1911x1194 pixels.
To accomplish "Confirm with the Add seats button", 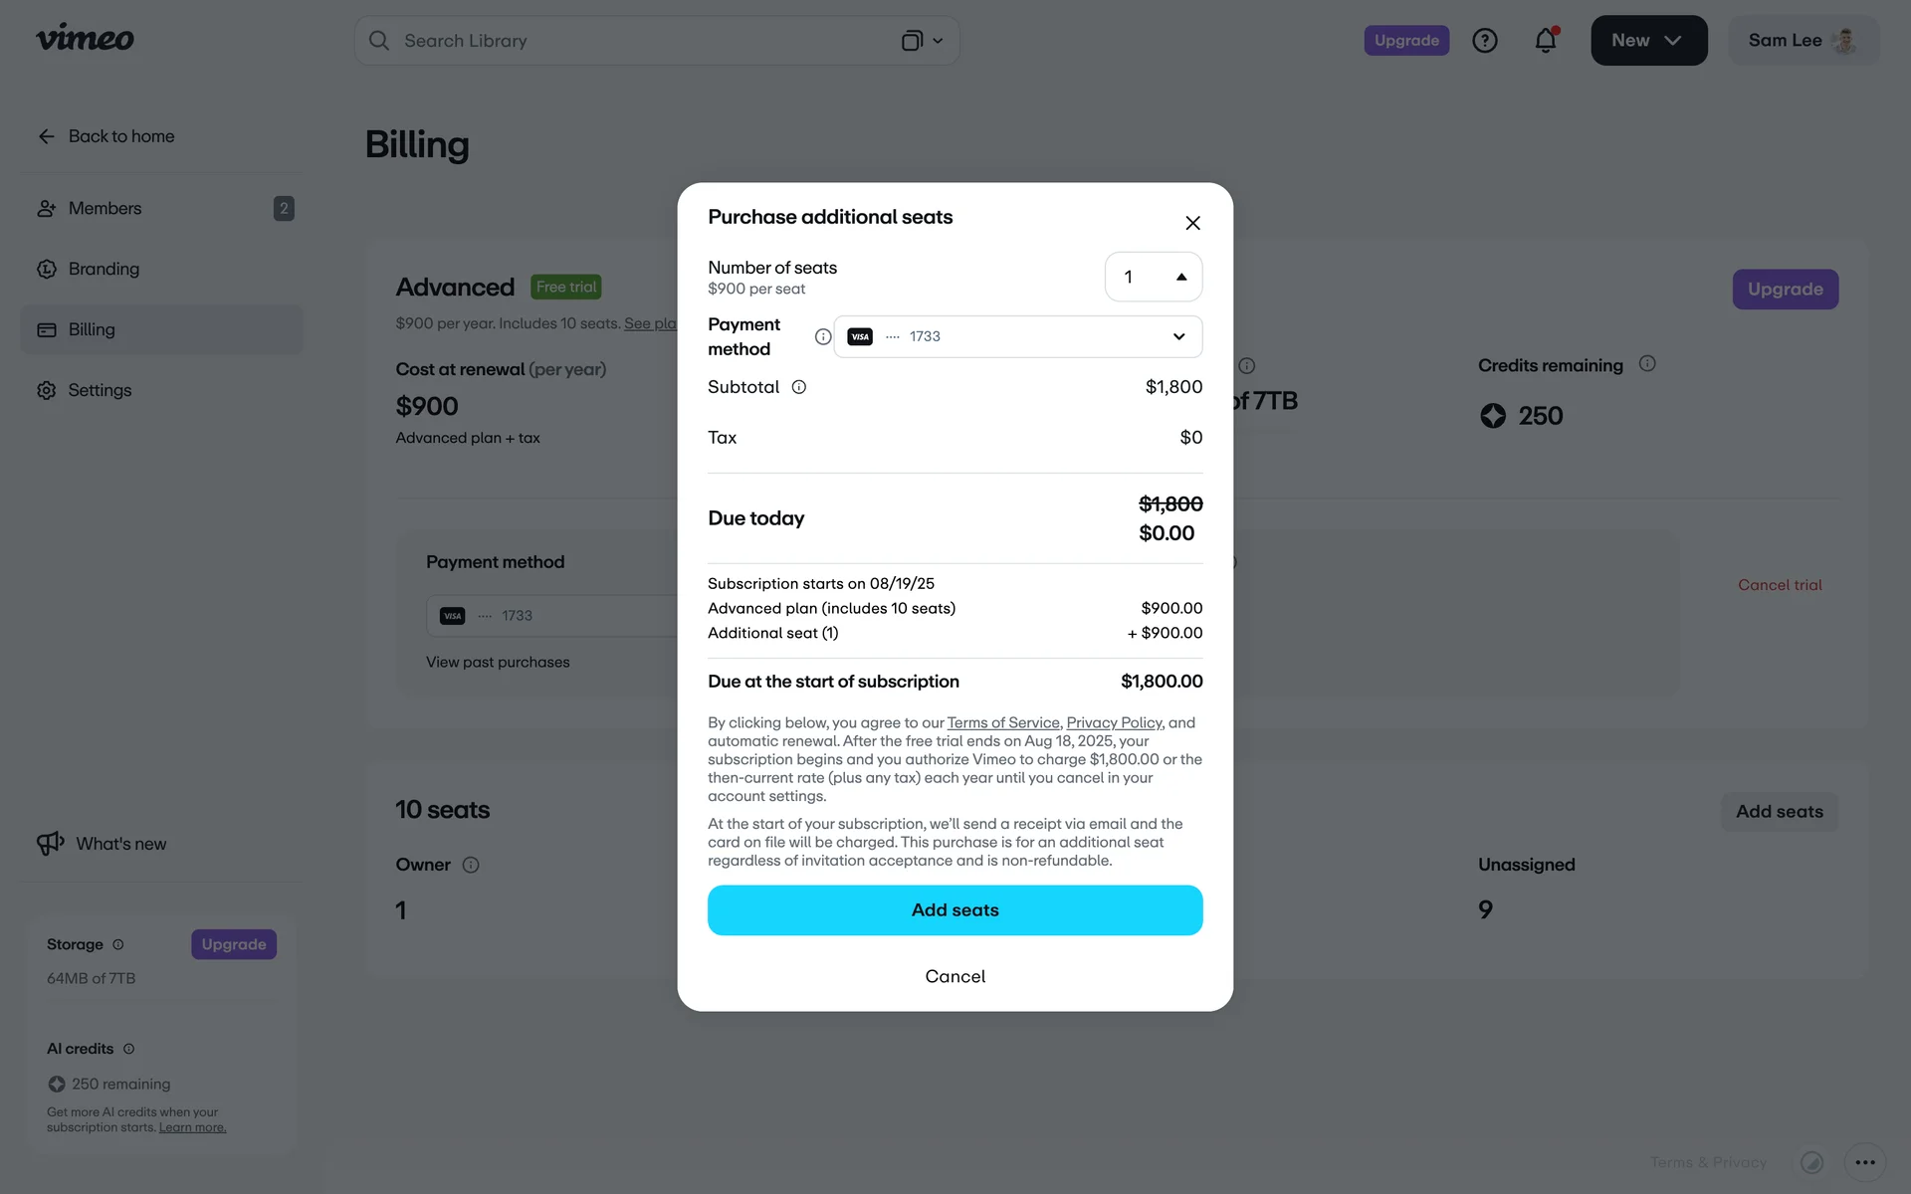I will click(955, 910).
